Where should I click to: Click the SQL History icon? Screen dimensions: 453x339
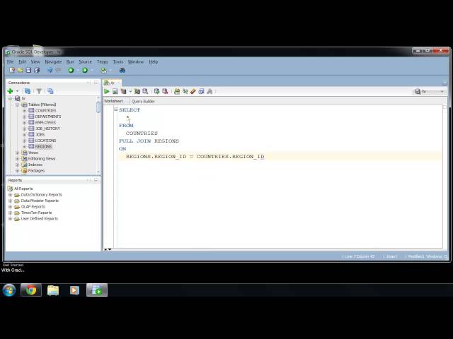point(201,91)
